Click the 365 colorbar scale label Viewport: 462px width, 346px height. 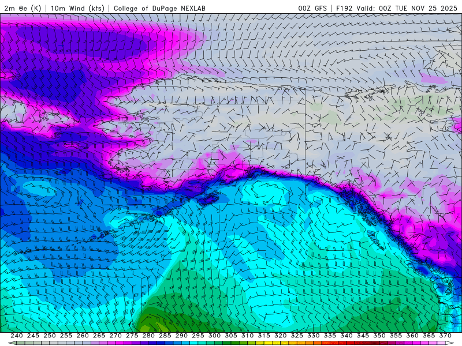429,336
